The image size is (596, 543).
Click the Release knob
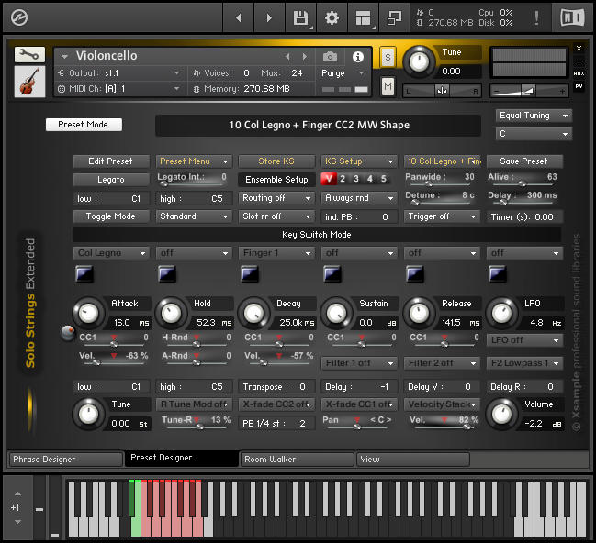click(419, 314)
